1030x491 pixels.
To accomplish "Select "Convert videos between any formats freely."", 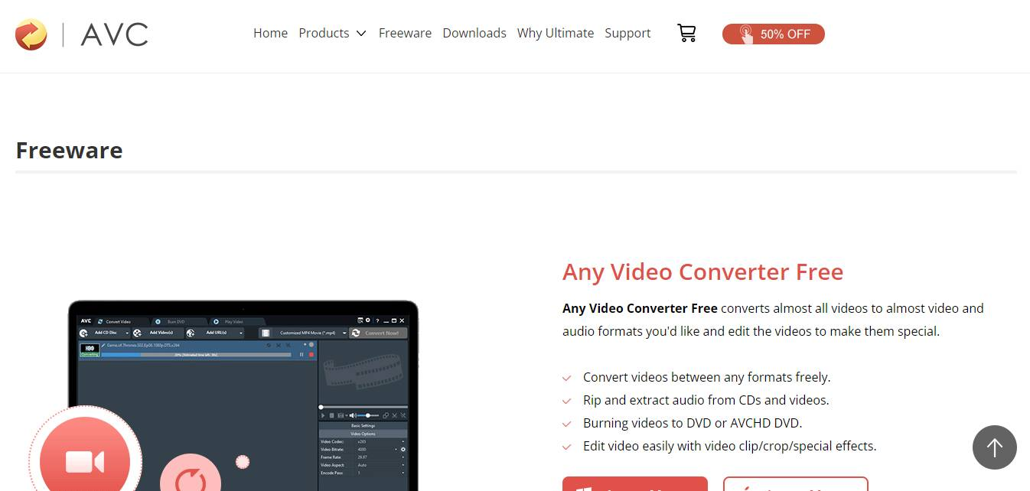I will tap(706, 377).
